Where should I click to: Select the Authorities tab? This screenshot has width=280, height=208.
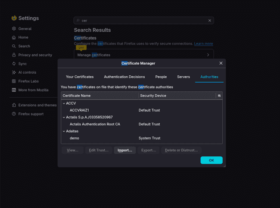[209, 77]
